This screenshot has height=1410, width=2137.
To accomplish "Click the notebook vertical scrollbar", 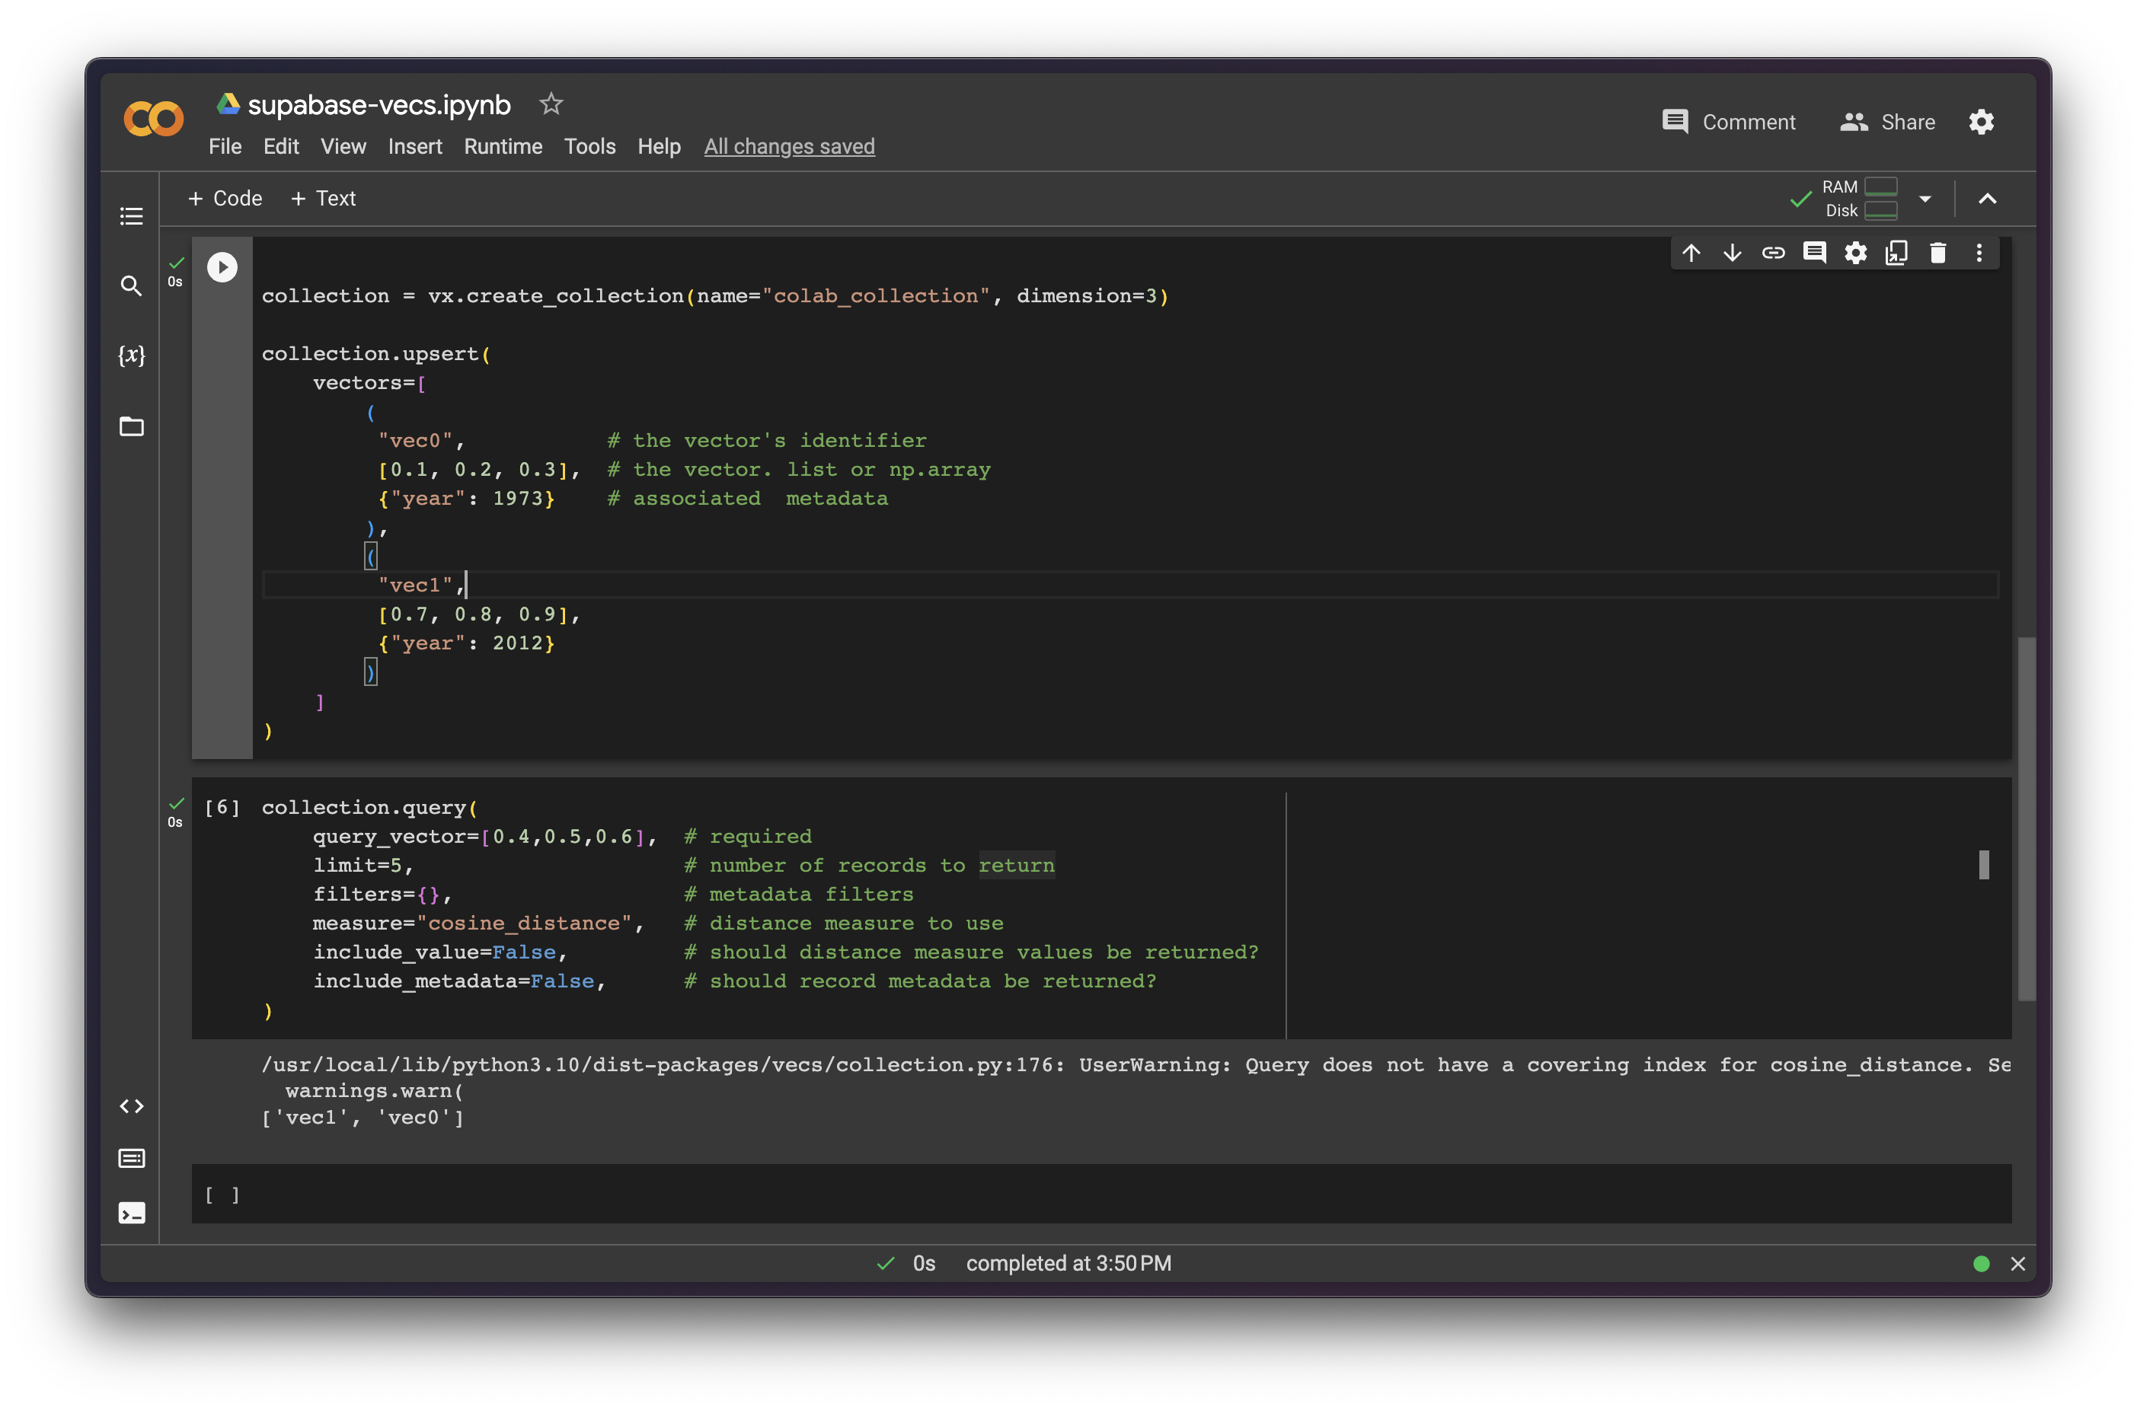I will [x=2027, y=818].
